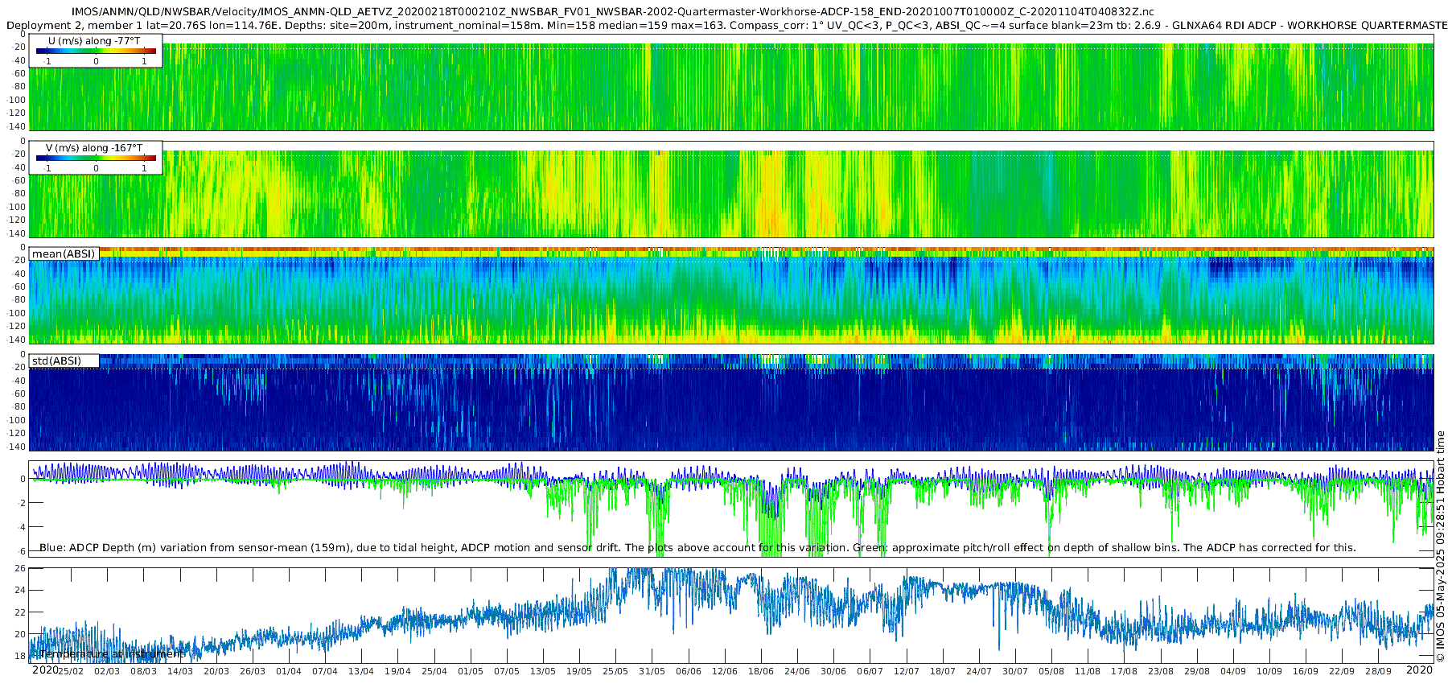Click the 24/07 date tick label
The image size is (1448, 684).
coord(979,671)
